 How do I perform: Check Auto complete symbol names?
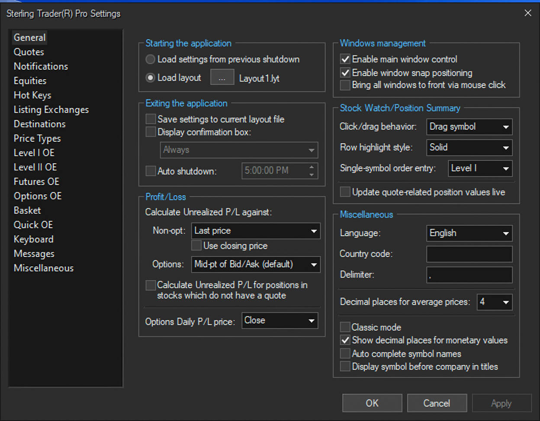pos(345,353)
